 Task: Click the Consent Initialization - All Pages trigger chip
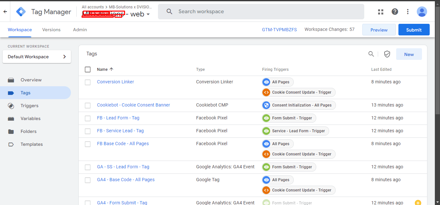pos(299,105)
